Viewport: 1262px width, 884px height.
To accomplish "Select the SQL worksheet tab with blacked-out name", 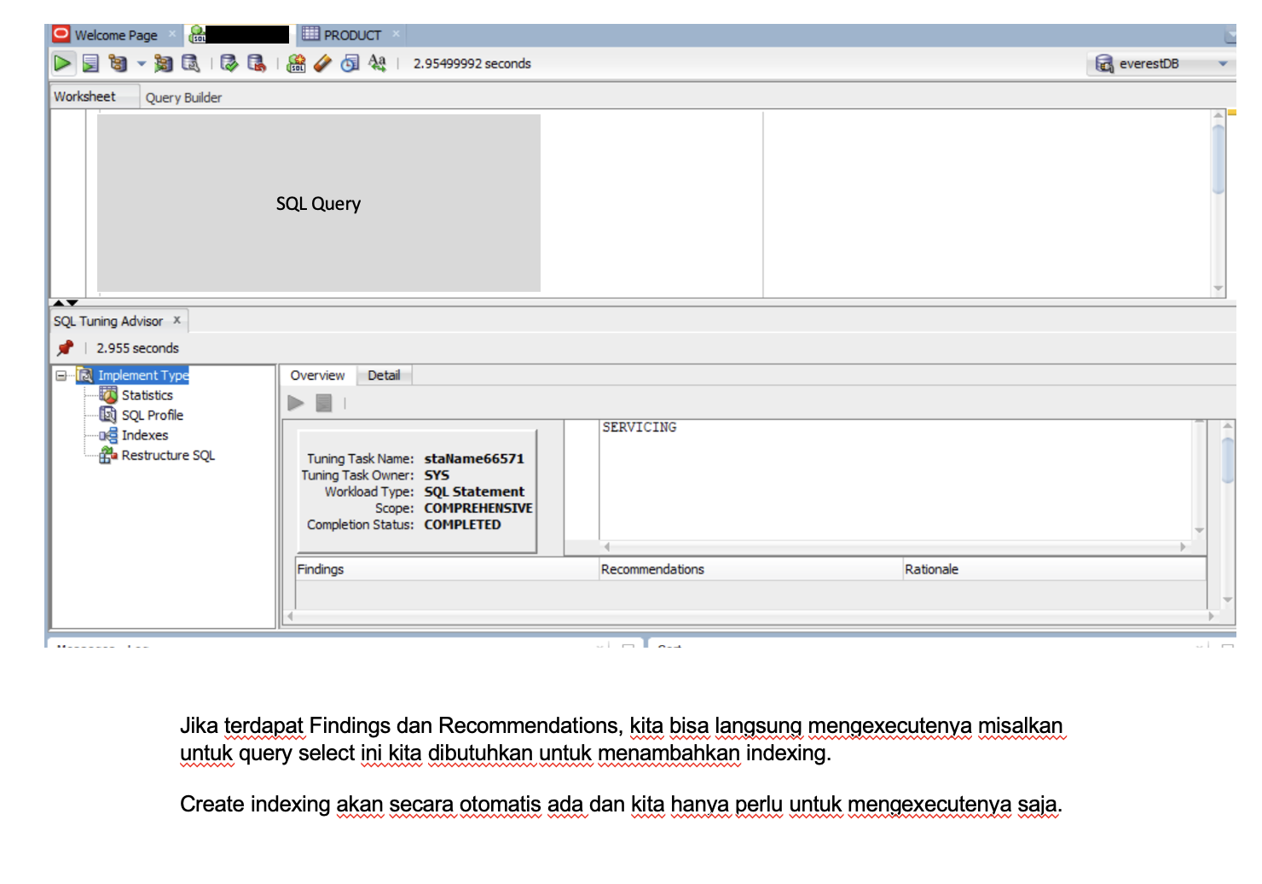I will point(240,35).
